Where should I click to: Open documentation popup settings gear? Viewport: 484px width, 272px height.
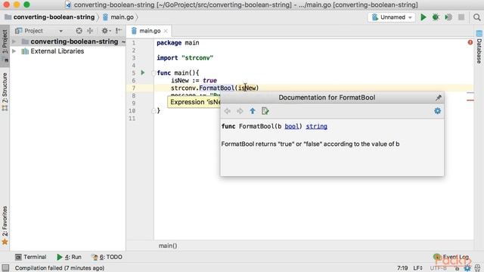coord(437,111)
